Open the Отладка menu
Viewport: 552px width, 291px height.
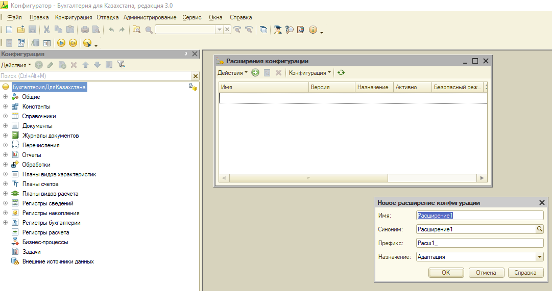108,17
